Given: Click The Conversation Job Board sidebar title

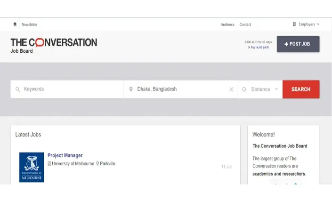Looking at the screenshot, I should (x=280, y=146).
